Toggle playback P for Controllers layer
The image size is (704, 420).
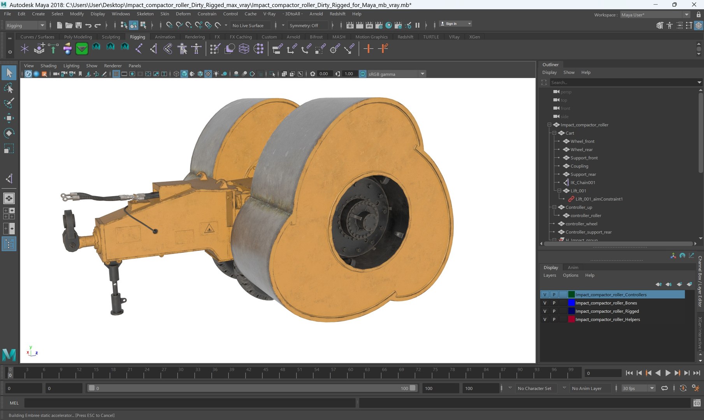[x=554, y=294]
